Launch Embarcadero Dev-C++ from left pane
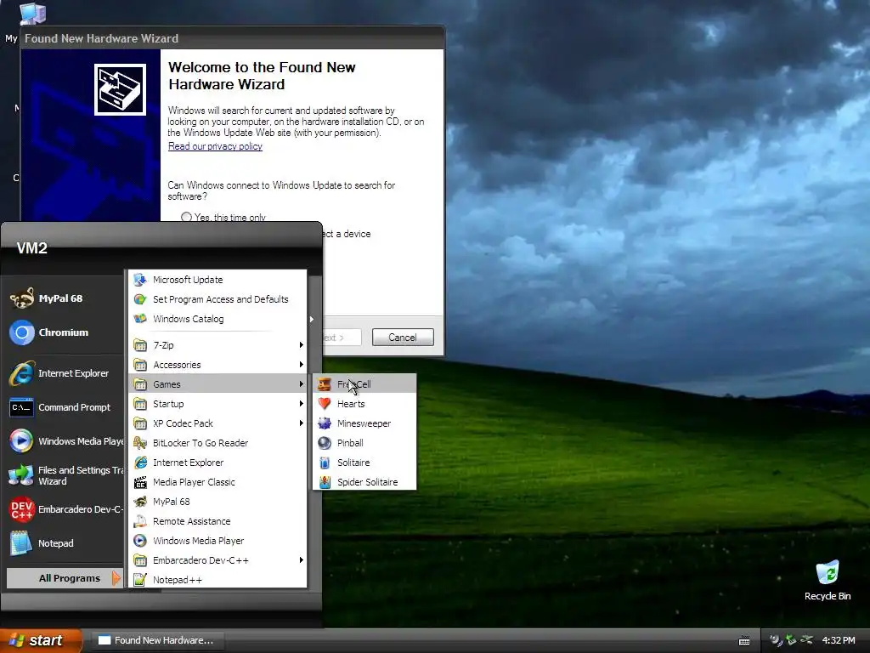The image size is (870, 653). click(65, 509)
